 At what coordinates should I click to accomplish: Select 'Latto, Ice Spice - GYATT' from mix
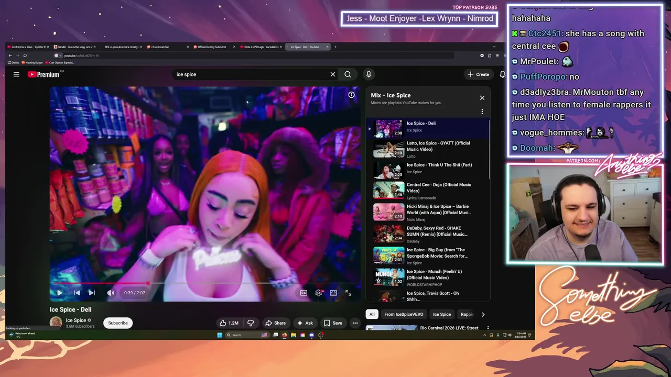tap(427, 149)
